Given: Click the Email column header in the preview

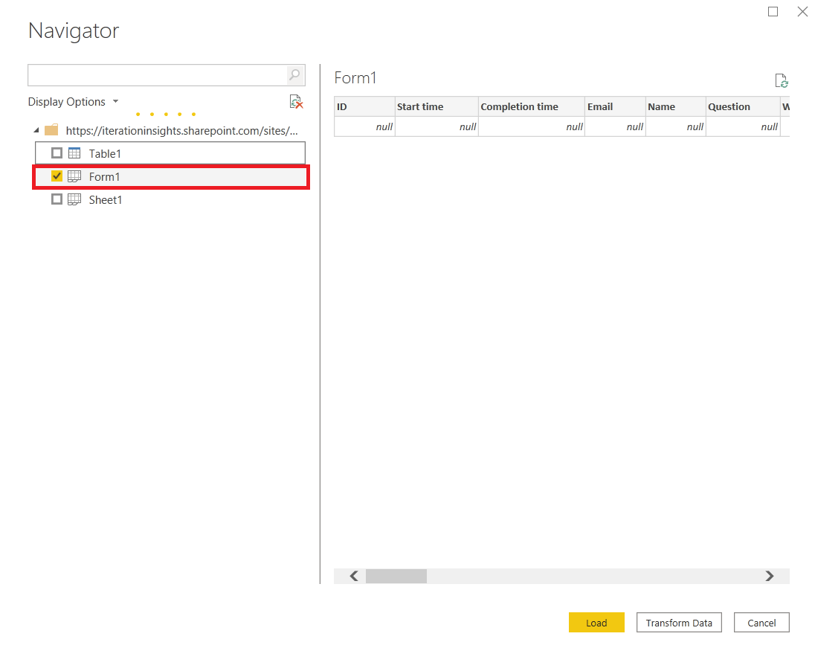Looking at the screenshot, I should point(614,106).
